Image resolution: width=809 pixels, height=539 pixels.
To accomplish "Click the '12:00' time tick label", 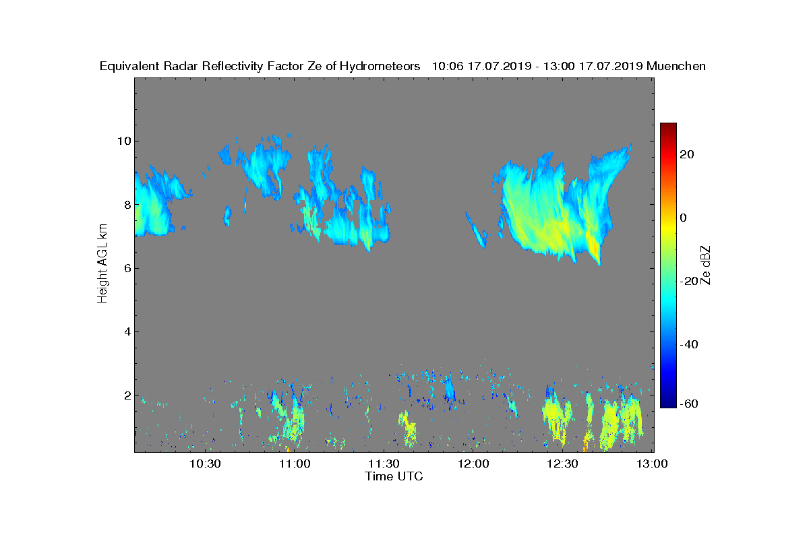I will pos(473,464).
